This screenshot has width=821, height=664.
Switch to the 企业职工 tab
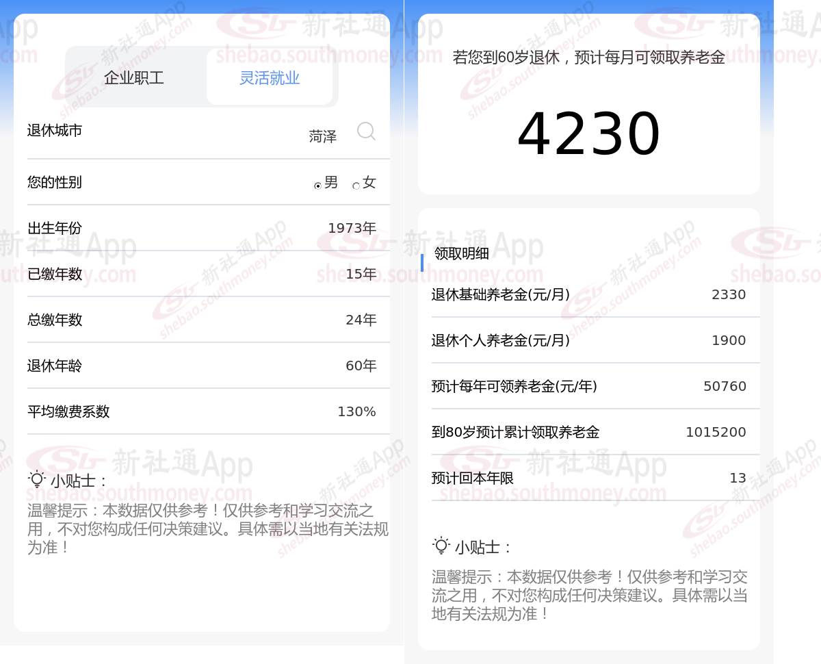(x=134, y=77)
